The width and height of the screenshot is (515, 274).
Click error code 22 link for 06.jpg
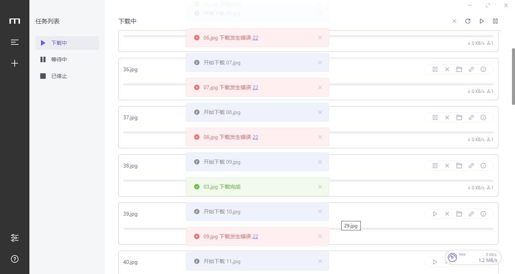click(x=255, y=38)
